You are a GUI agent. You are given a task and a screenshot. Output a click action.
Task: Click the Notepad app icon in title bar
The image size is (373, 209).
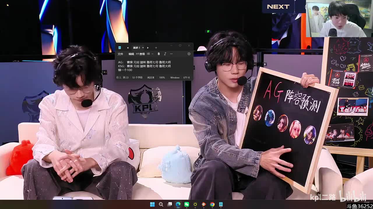click(x=119, y=48)
